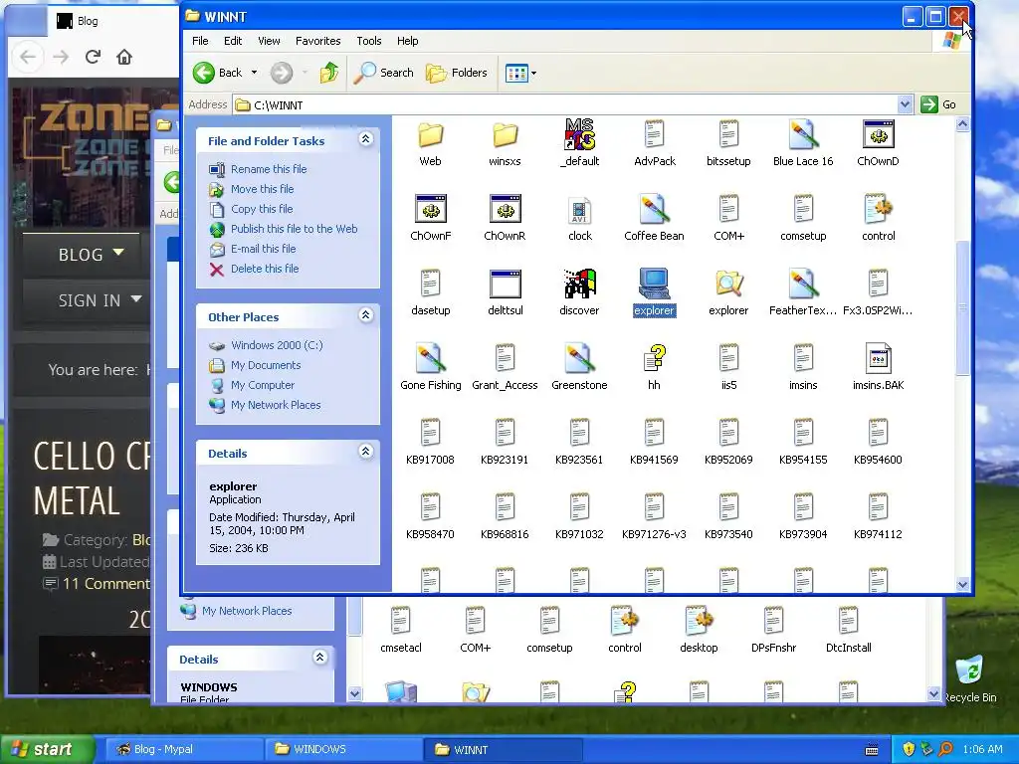This screenshot has width=1019, height=764.
Task: Select the discover application icon
Action: pyautogui.click(x=580, y=292)
